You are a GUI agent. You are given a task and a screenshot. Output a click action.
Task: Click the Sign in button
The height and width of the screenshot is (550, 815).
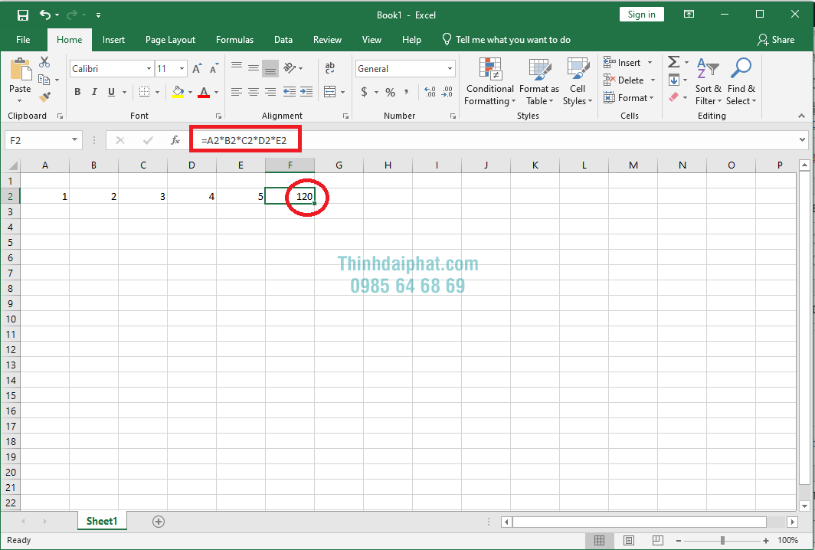[641, 15]
